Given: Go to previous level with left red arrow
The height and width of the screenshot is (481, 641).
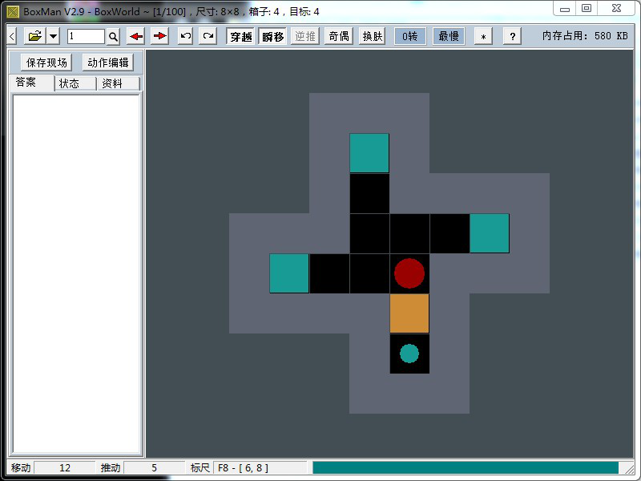Looking at the screenshot, I should coord(136,36).
